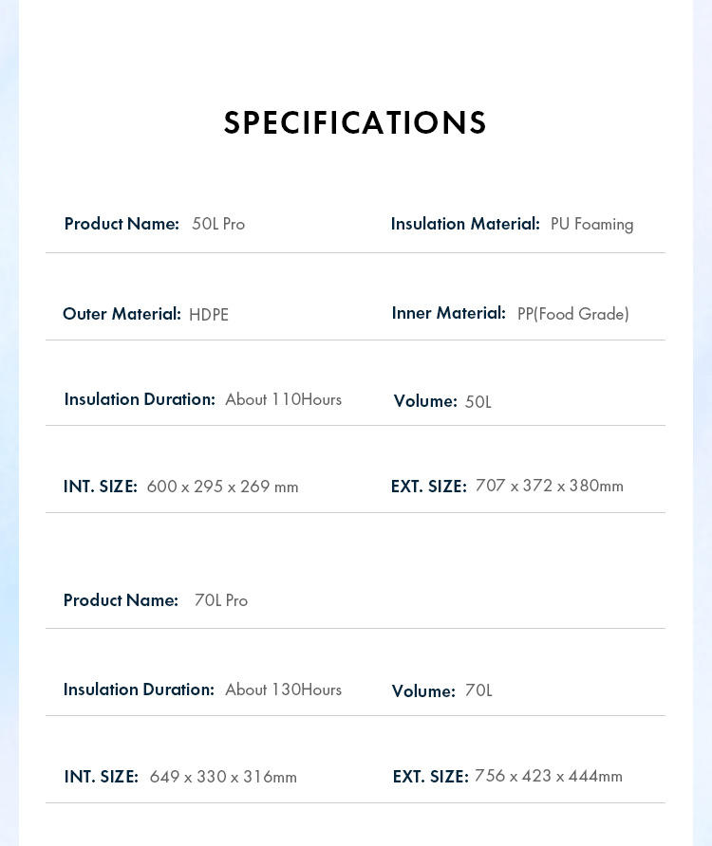The height and width of the screenshot is (846, 712).
Task: Click the 756 x 423 x 444mm dimensions
Action: (x=549, y=776)
